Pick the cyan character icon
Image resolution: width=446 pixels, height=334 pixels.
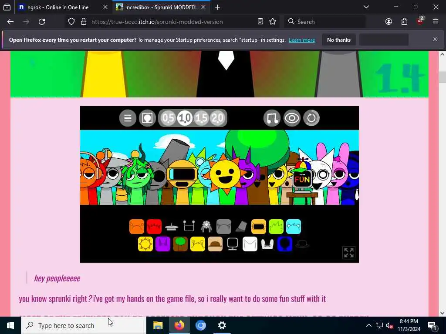[x=294, y=227]
